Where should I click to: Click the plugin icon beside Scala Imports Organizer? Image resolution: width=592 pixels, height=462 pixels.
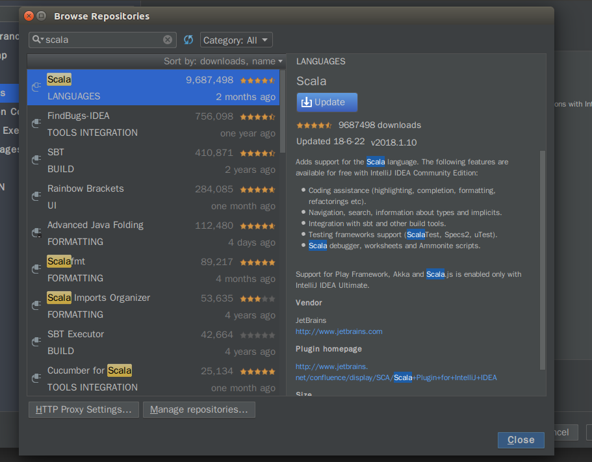(36, 305)
